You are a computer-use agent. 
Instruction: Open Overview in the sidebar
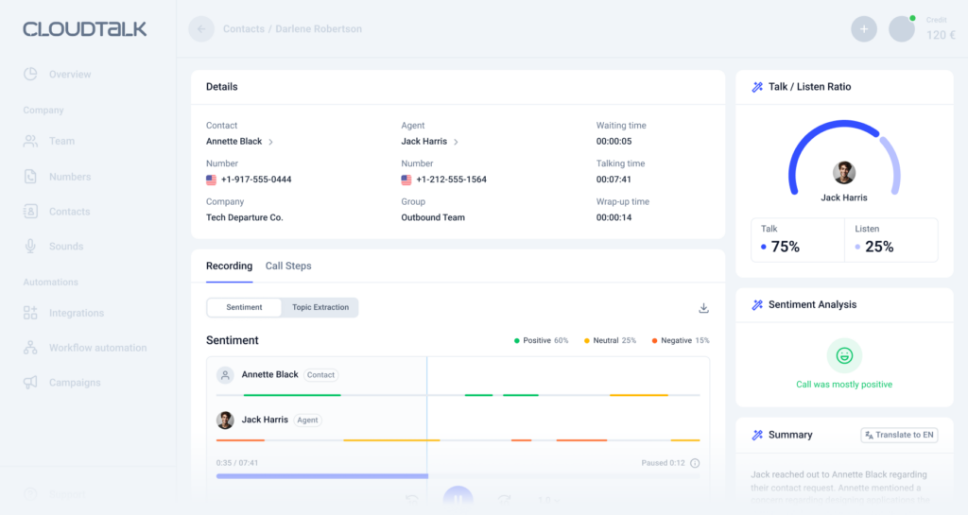tap(69, 75)
